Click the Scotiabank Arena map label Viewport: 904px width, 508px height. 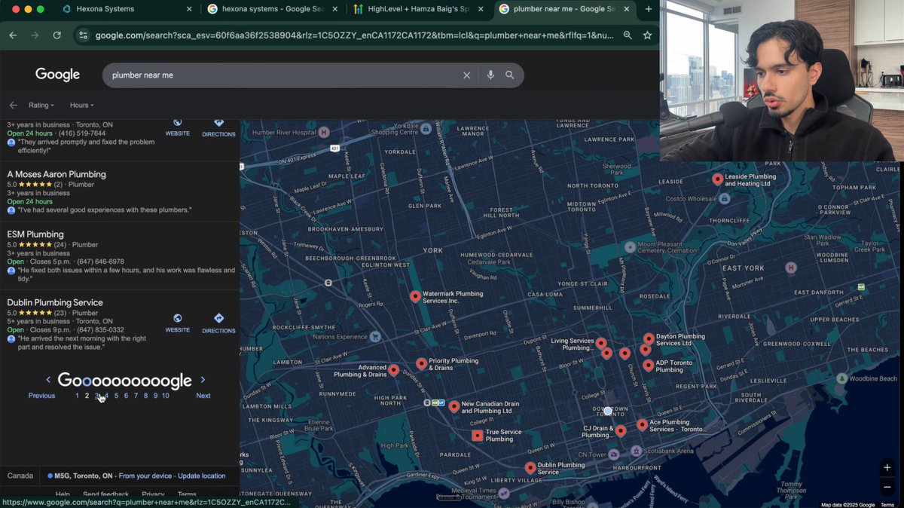[x=667, y=451]
